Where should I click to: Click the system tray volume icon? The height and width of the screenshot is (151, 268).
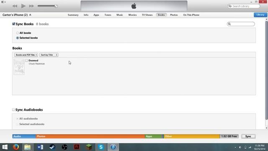click(x=240, y=147)
